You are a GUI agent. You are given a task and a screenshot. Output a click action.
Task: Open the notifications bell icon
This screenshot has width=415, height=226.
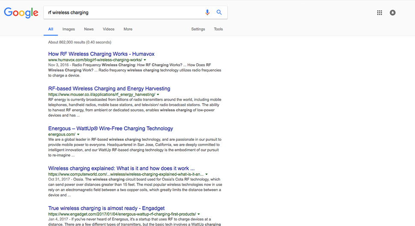click(x=392, y=13)
